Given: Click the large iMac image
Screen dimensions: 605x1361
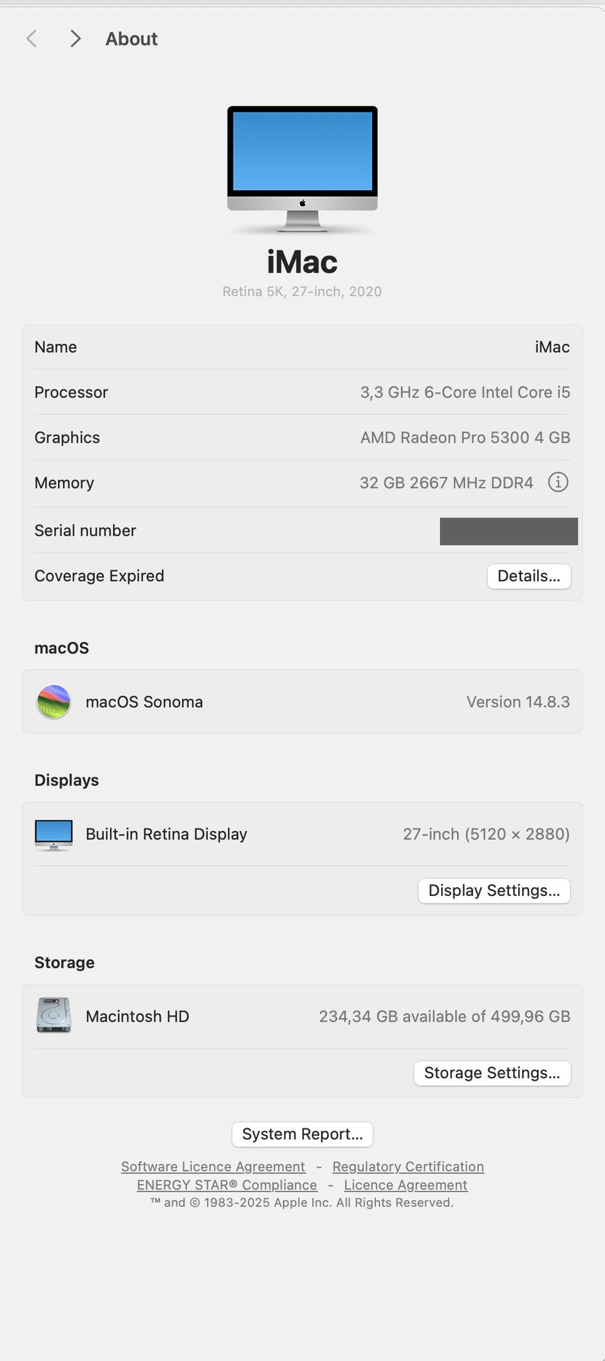Looking at the screenshot, I should point(302,168).
